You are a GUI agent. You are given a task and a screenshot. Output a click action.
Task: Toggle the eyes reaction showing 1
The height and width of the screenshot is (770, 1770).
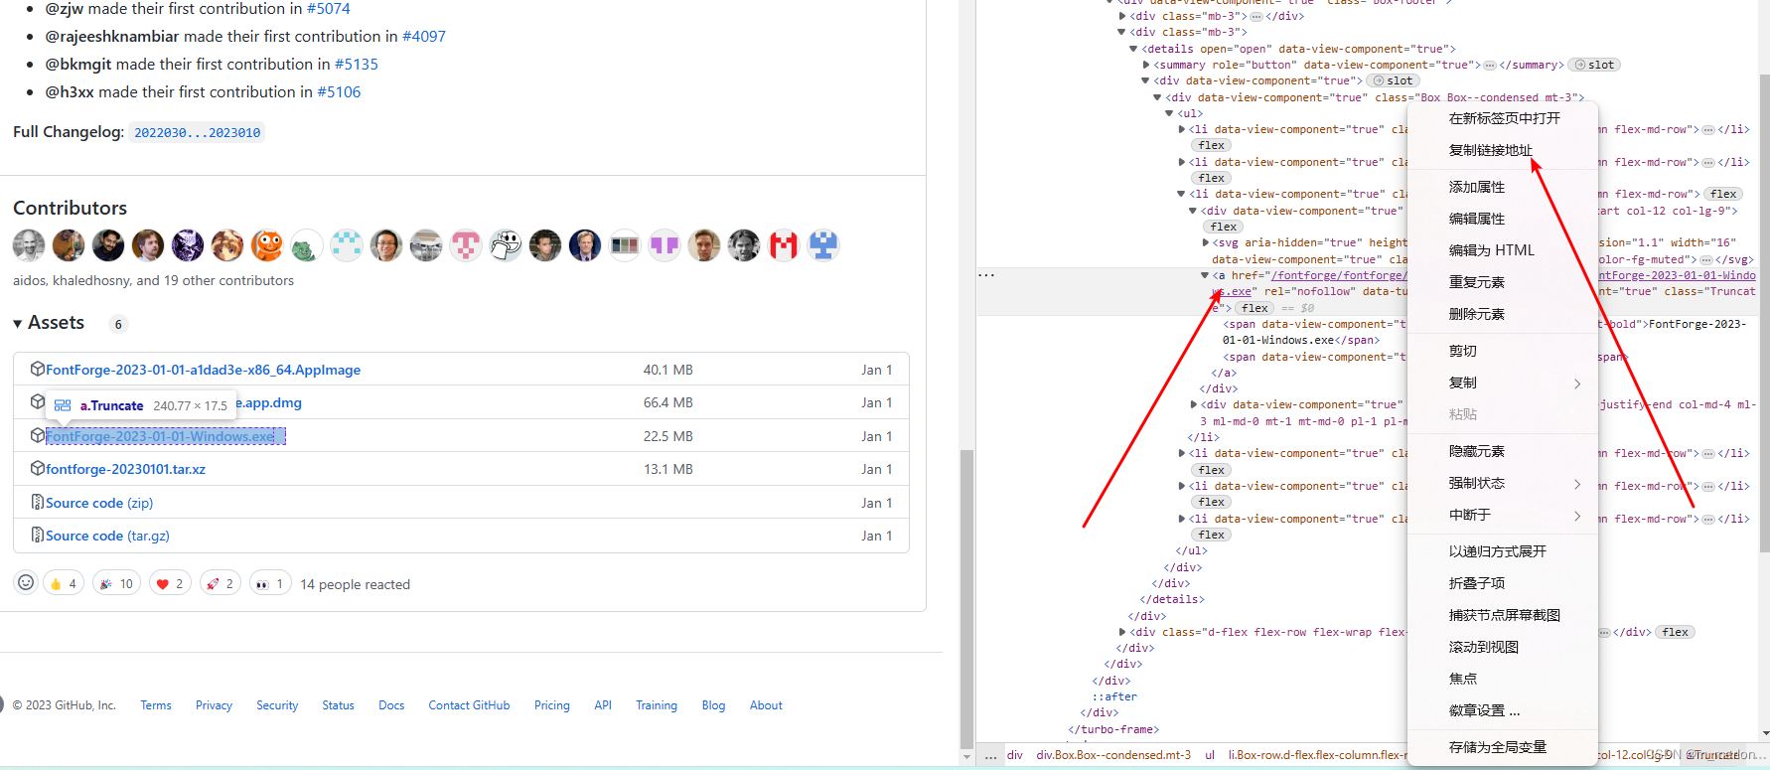click(x=270, y=583)
